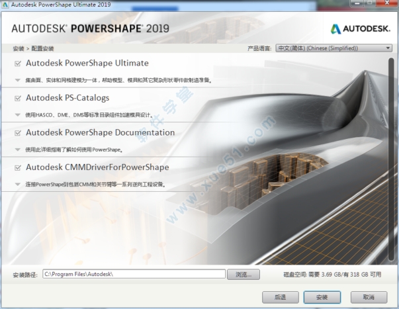Screen dimensions: 399x309
Task: Minimize the installer window
Action: [x=358, y=3]
